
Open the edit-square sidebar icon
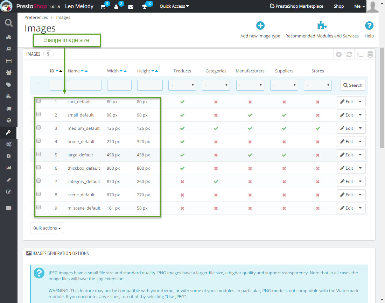coord(9,192)
